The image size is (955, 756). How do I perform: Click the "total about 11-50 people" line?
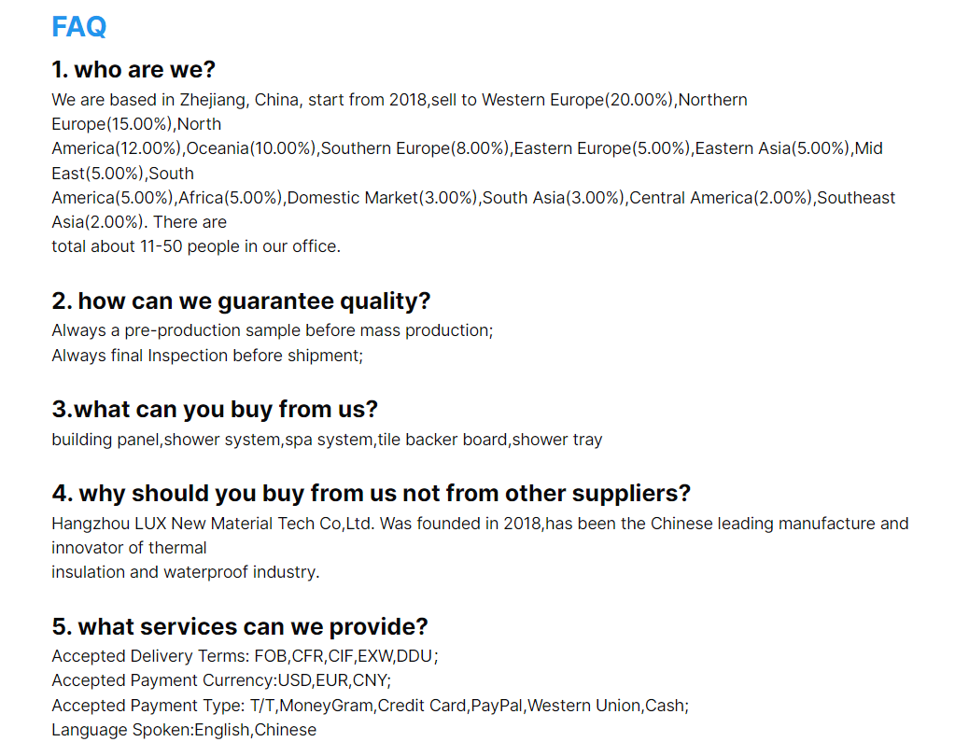pos(196,246)
